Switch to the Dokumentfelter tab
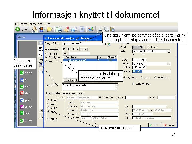192x144 pixels. tap(53, 93)
